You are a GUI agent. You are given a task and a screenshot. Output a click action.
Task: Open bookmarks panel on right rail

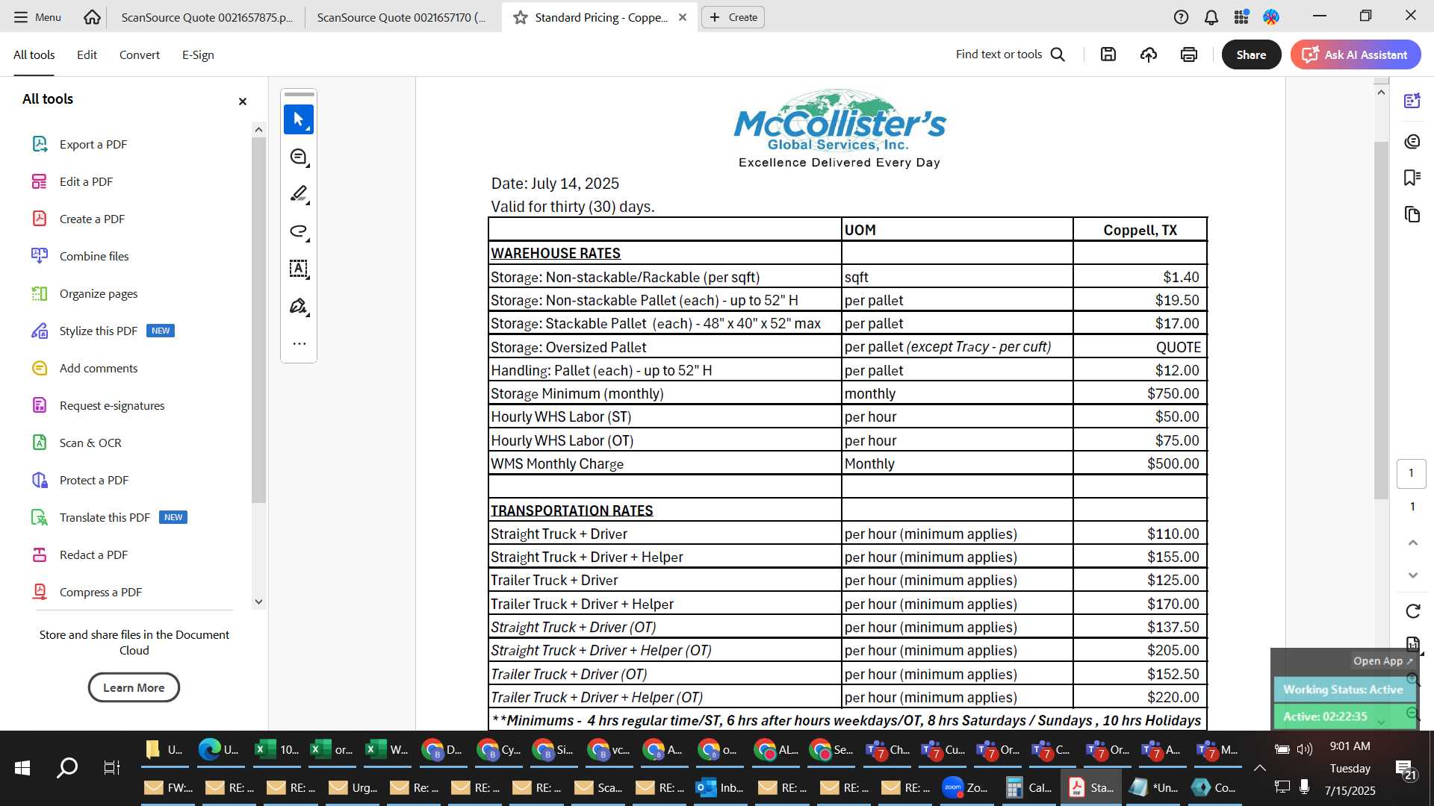[1412, 178]
